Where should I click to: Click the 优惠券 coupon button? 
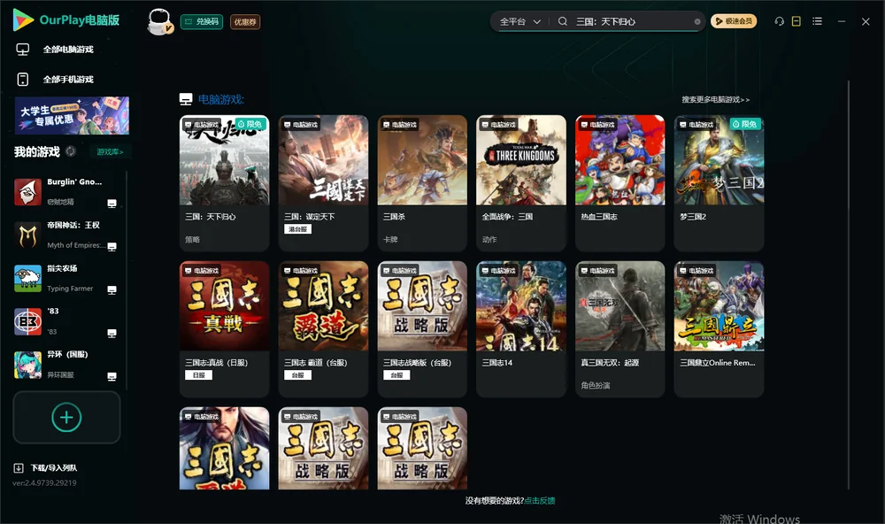245,22
